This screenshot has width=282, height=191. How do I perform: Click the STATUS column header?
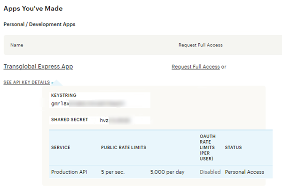pyautogui.click(x=233, y=147)
